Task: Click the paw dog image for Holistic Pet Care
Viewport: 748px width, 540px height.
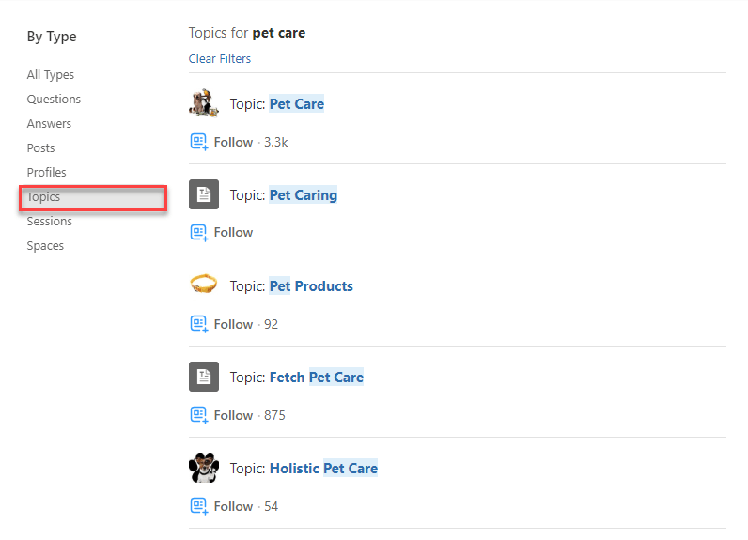Action: [x=204, y=468]
